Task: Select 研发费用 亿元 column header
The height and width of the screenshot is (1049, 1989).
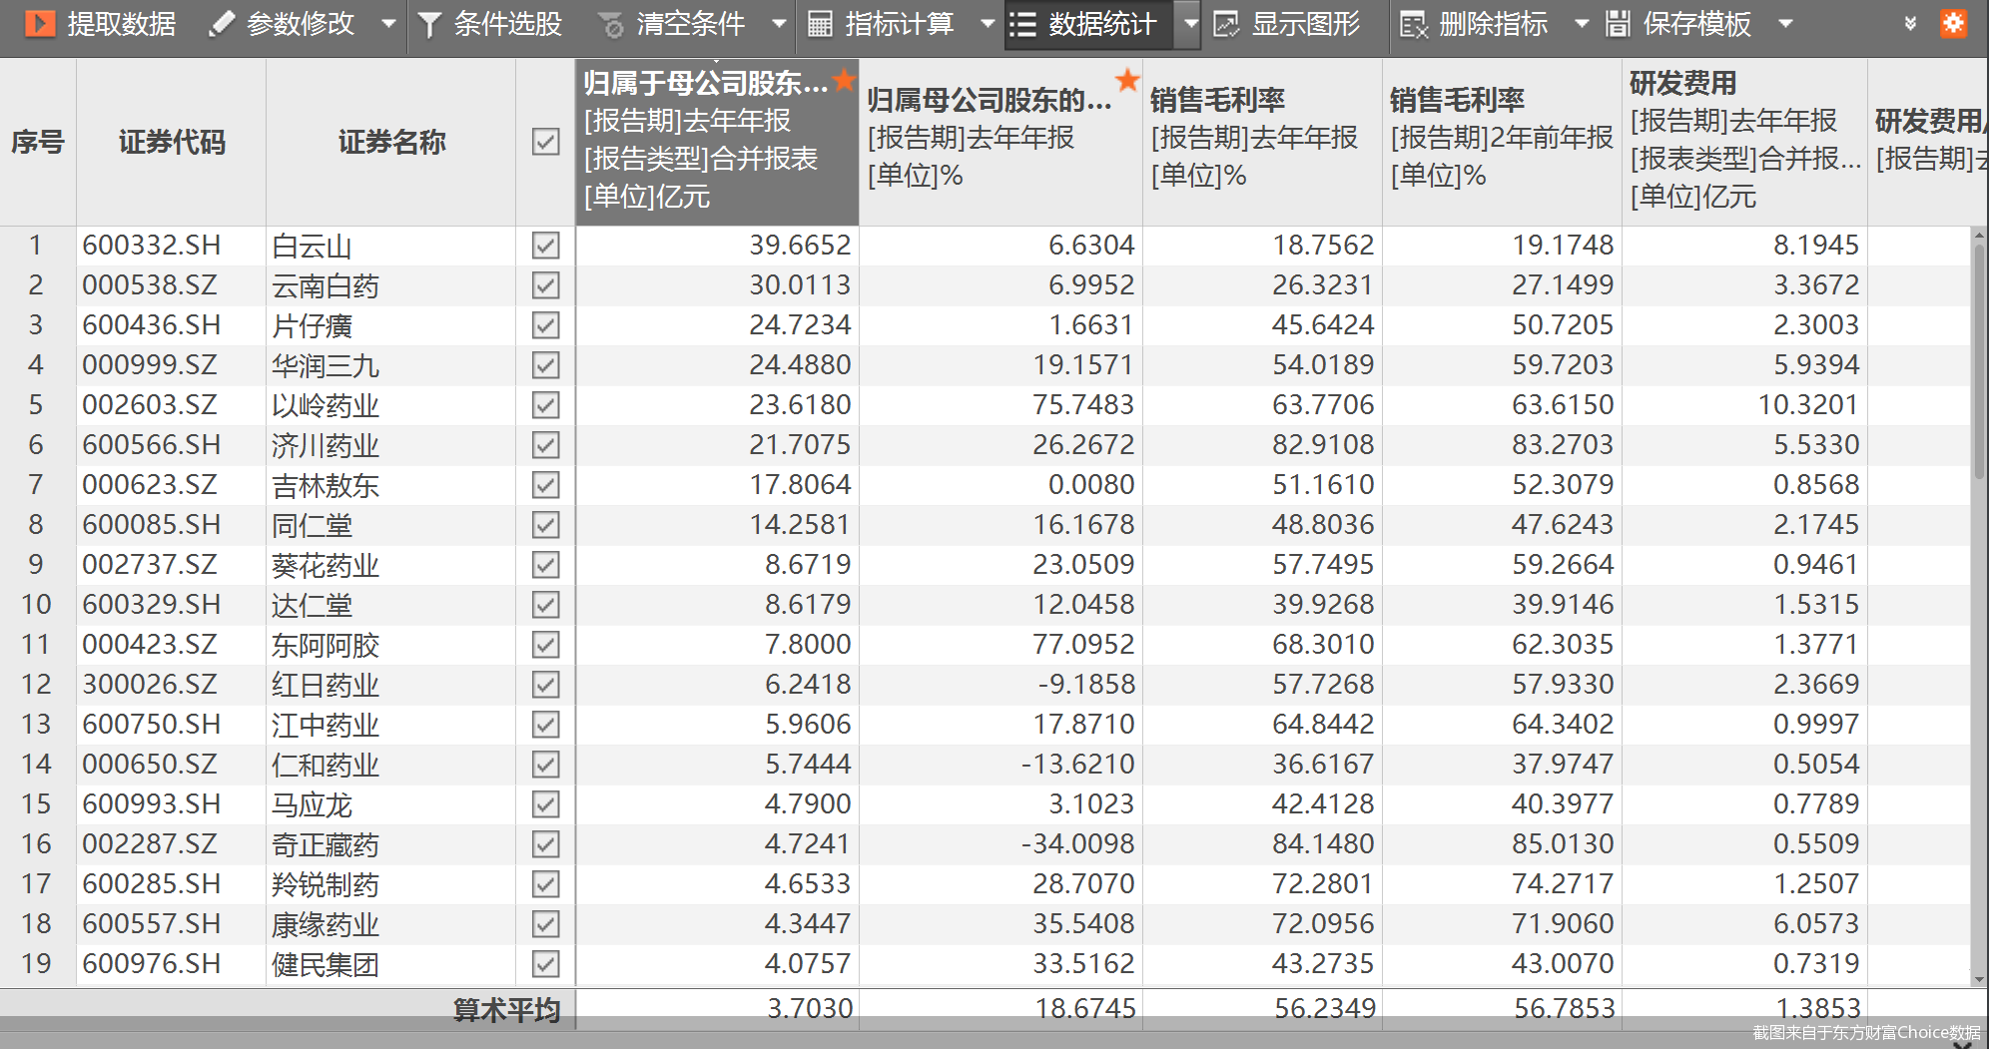Action: tap(1744, 142)
